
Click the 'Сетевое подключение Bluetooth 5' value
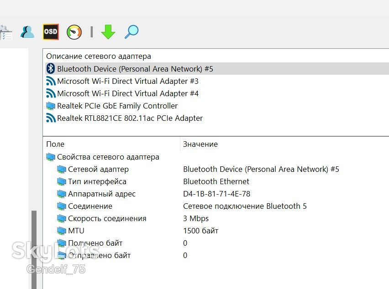[x=245, y=206]
